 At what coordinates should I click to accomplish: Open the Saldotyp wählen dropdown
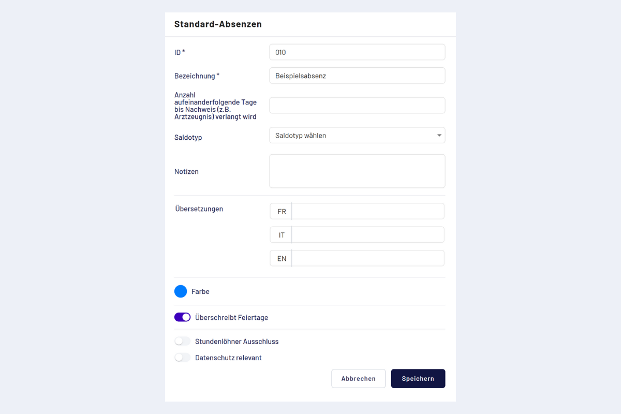pyautogui.click(x=352, y=136)
